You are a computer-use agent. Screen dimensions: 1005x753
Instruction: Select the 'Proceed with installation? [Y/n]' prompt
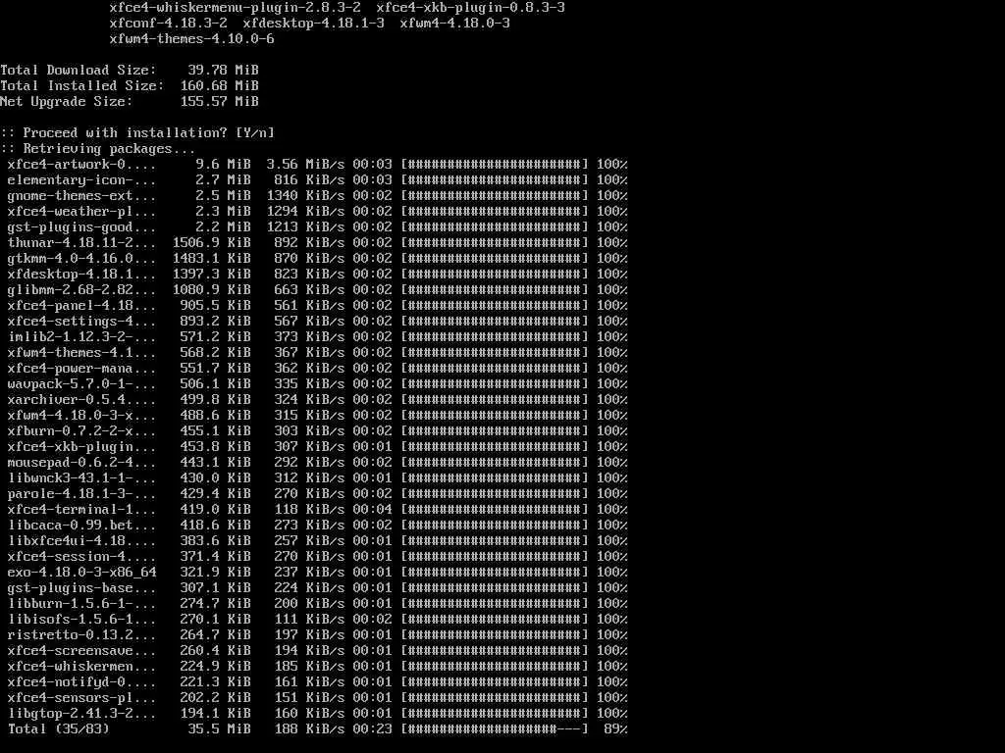[137, 132]
